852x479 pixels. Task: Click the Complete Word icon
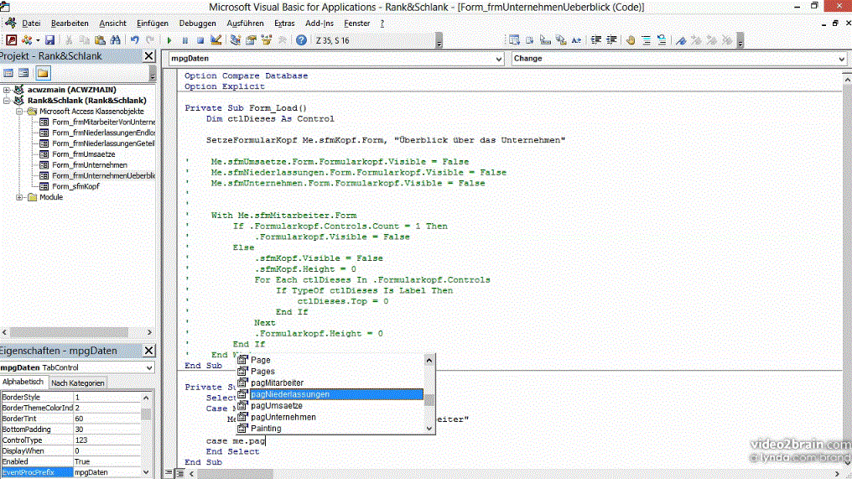[576, 40]
